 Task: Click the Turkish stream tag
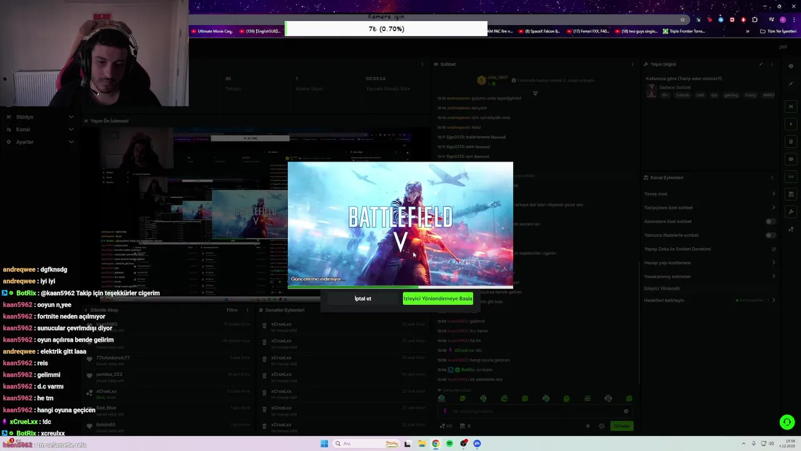click(682, 95)
